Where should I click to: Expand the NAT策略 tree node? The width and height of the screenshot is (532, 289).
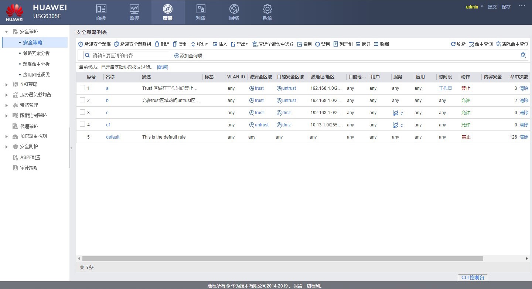pos(7,85)
